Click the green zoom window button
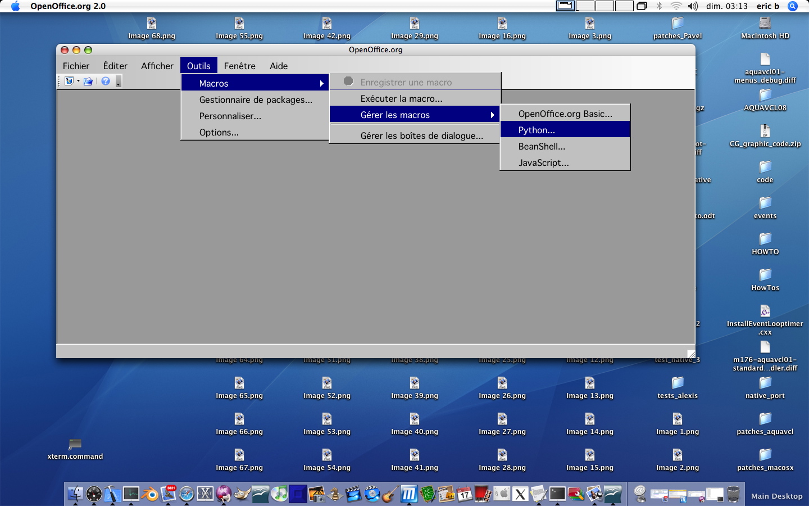 pos(88,50)
